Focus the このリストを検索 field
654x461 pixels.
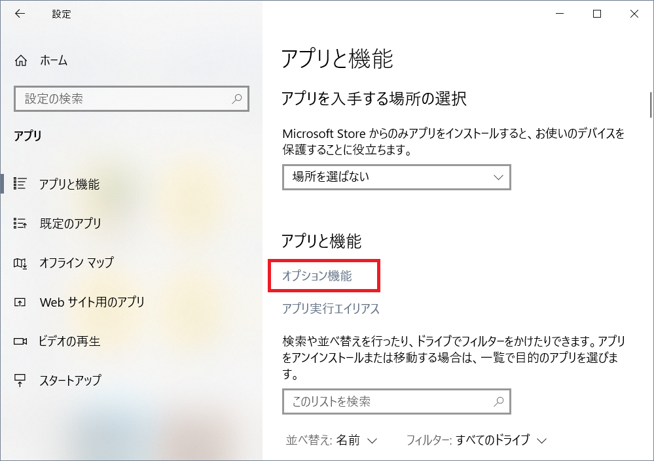pyautogui.click(x=397, y=401)
